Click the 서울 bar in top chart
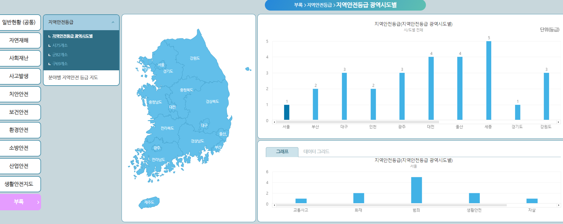This screenshot has height=224, width=563. 287,112
